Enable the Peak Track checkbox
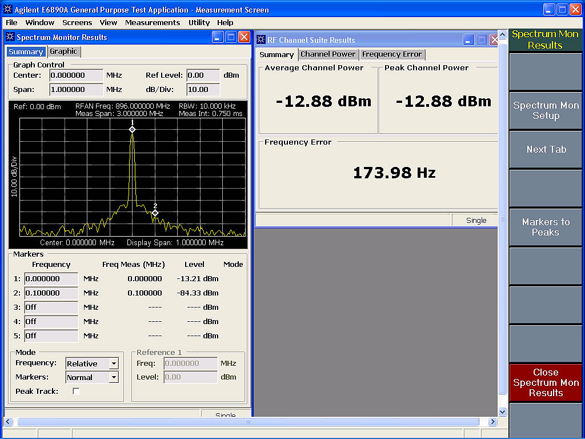Viewport: 585px width, 439px height. 76,391
